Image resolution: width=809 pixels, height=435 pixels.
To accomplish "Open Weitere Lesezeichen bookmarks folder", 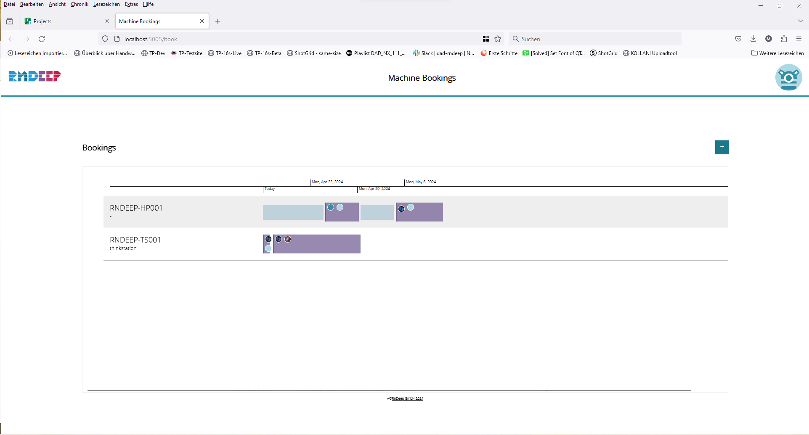I will point(777,53).
